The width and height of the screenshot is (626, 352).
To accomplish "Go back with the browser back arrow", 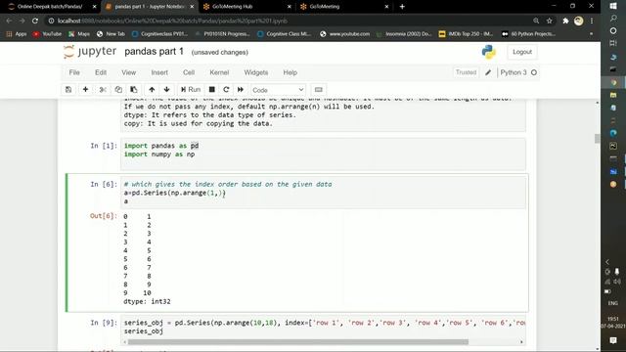I will click(9, 21).
